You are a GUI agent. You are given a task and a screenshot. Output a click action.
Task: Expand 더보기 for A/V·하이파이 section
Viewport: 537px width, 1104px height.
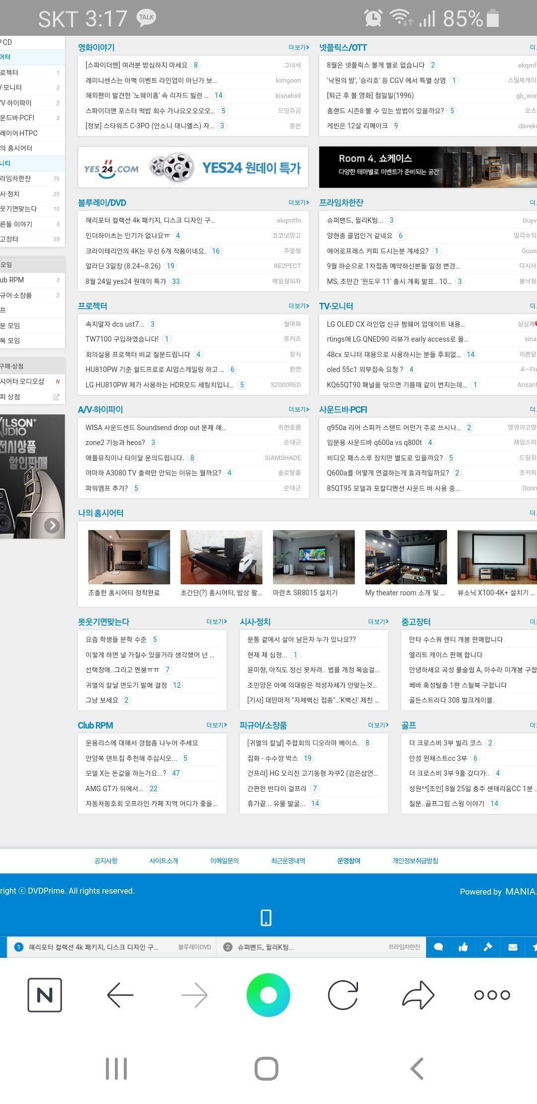coord(299,409)
